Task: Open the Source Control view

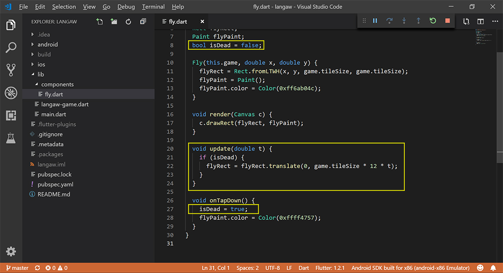Action: (11, 70)
